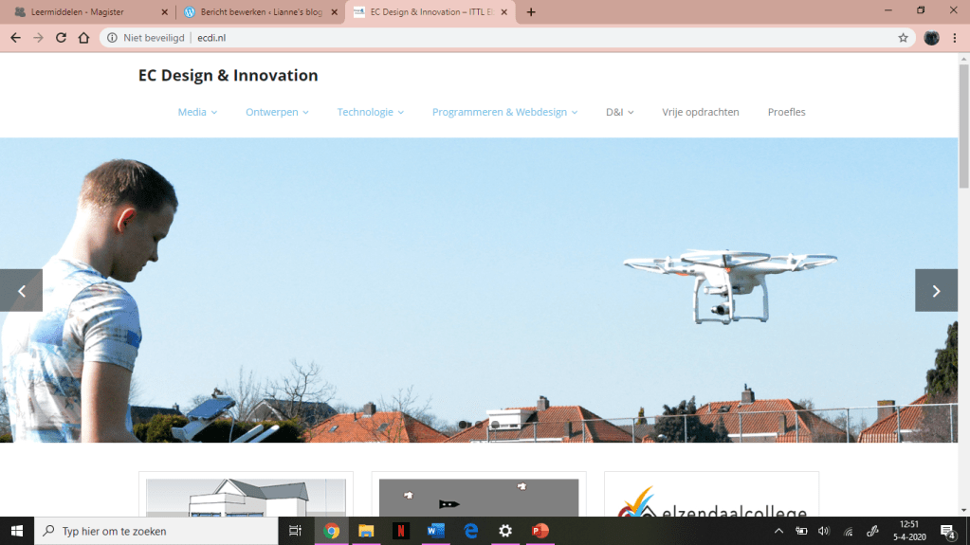Click the EC Design & Innovation site title
The image size is (970, 545).
click(228, 76)
